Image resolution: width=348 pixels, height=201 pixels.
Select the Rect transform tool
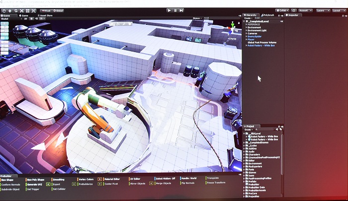(x=28, y=10)
